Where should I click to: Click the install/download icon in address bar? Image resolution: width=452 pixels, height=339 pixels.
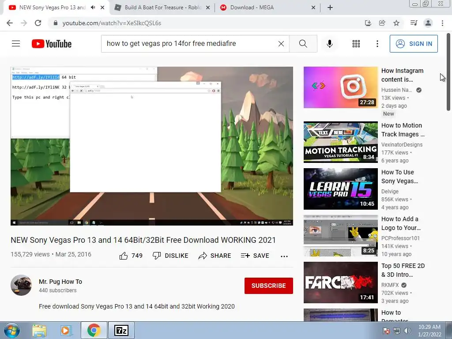368,23
